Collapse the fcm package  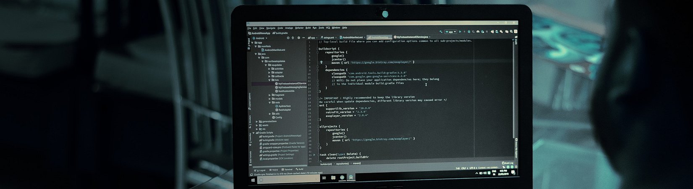click(269, 80)
